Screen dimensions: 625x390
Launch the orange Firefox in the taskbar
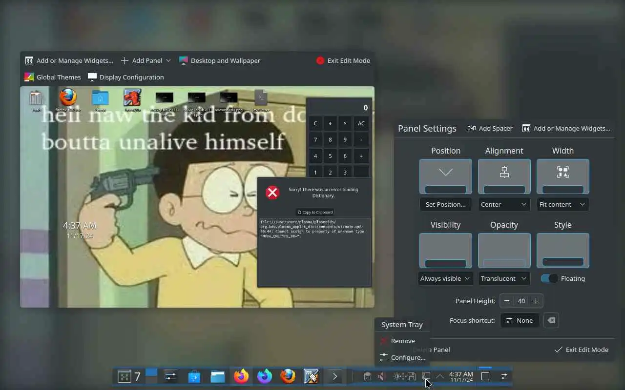click(x=241, y=376)
